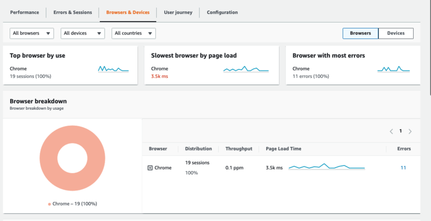This screenshot has width=431, height=221.
Task: Click the Slowest browser by page load sparkline
Action: click(246, 69)
